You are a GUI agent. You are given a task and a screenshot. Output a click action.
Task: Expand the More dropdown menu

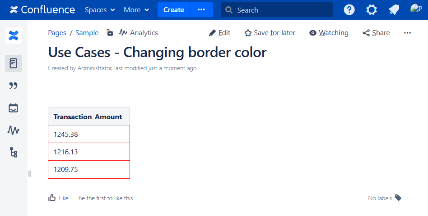(x=136, y=10)
